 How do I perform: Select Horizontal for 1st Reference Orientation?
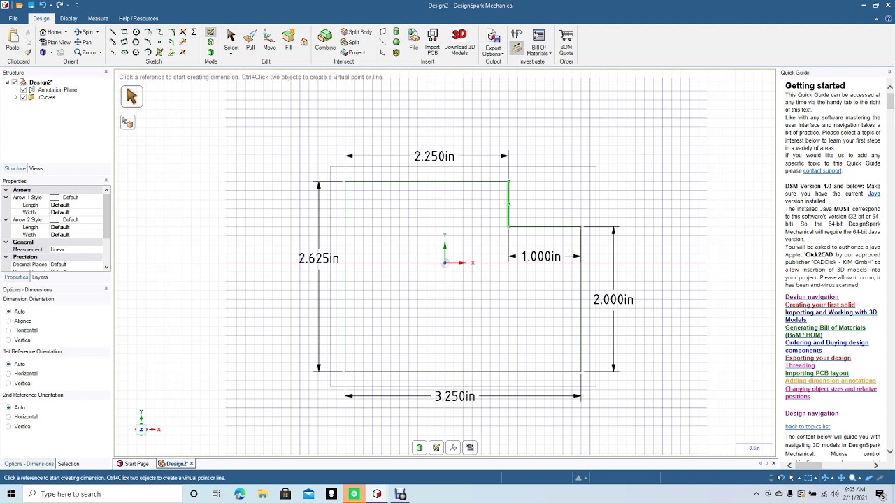8,374
